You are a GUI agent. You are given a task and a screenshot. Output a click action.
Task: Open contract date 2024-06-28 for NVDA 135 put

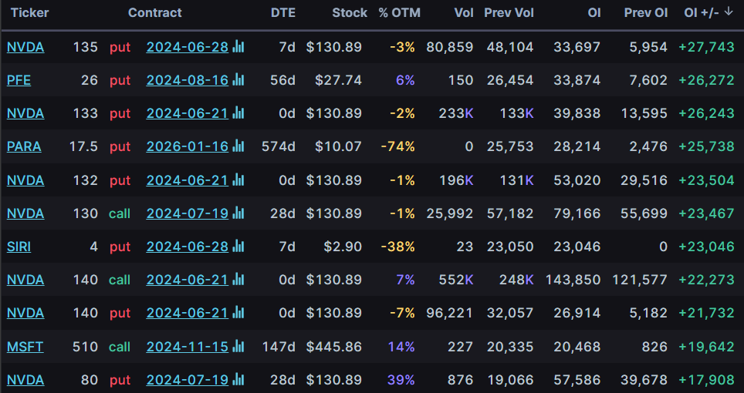click(188, 47)
